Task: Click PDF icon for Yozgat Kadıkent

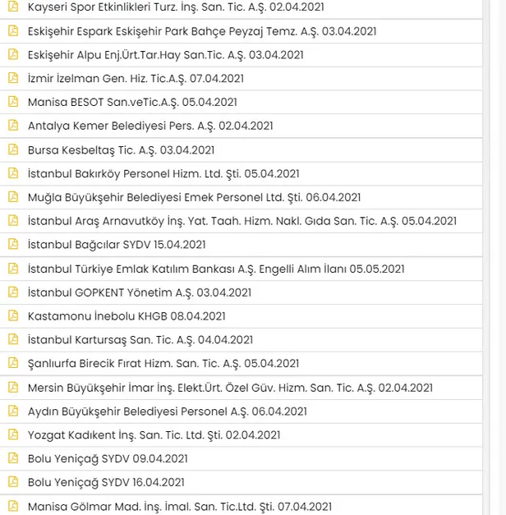Action: [12, 435]
